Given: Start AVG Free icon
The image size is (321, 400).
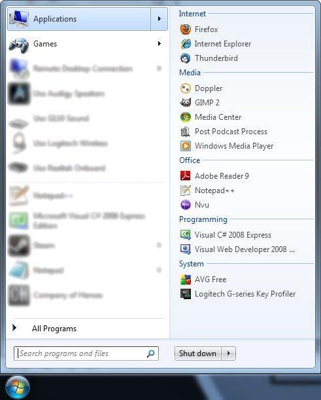Looking at the screenshot, I should click(186, 280).
